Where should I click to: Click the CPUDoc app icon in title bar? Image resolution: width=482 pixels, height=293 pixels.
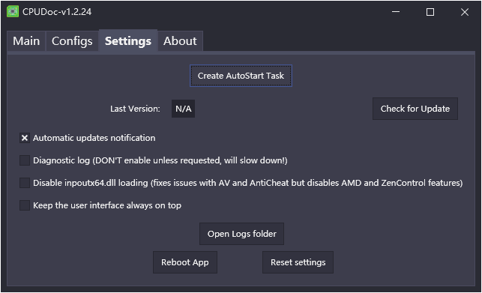click(x=13, y=12)
